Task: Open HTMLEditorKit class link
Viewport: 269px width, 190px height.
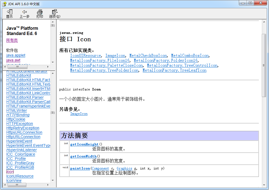Action: pos(19,75)
